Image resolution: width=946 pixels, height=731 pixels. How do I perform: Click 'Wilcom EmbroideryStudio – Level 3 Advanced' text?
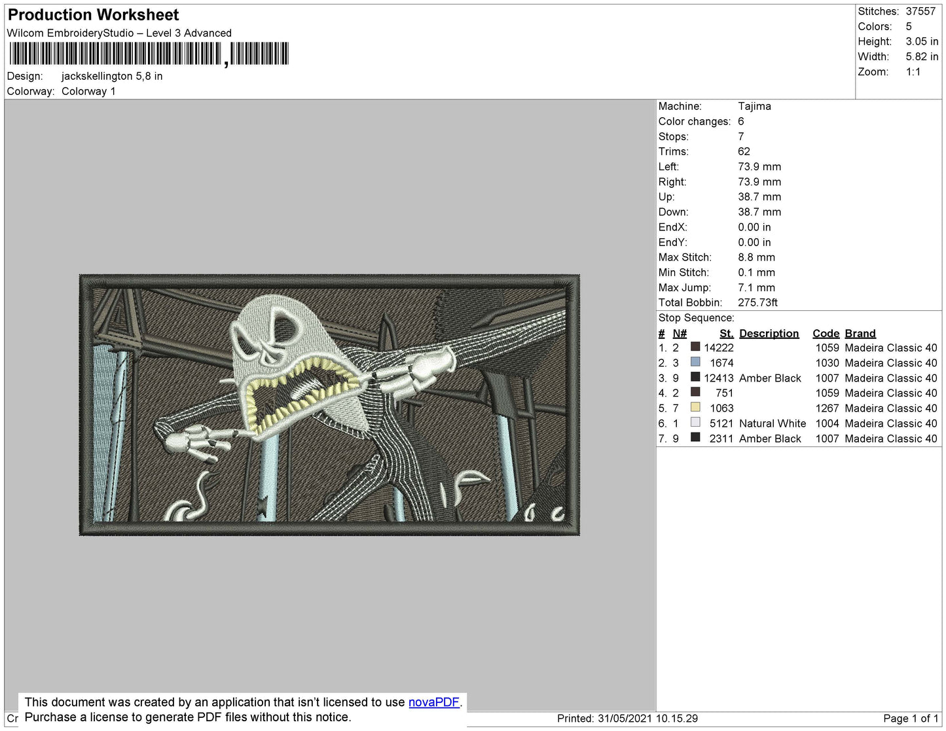[119, 33]
